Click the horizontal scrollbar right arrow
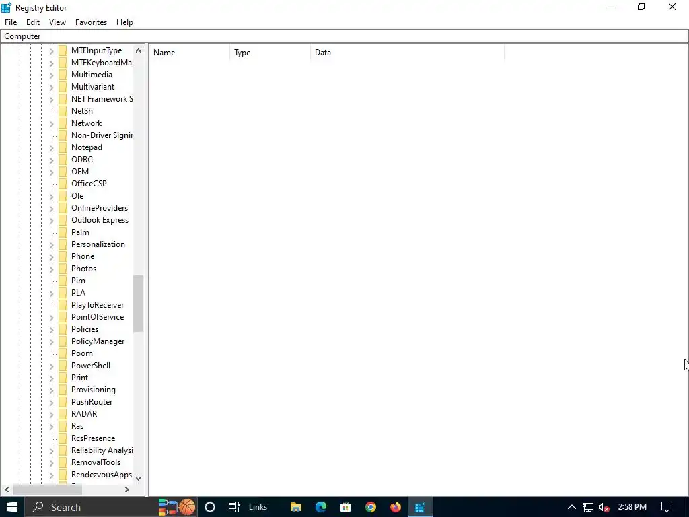 coord(127,489)
